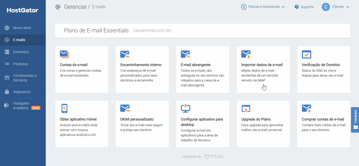This screenshot has height=166, width=359.
Task: Click the smiley icon on the Feedback tab
Action: [x=356, y=127]
